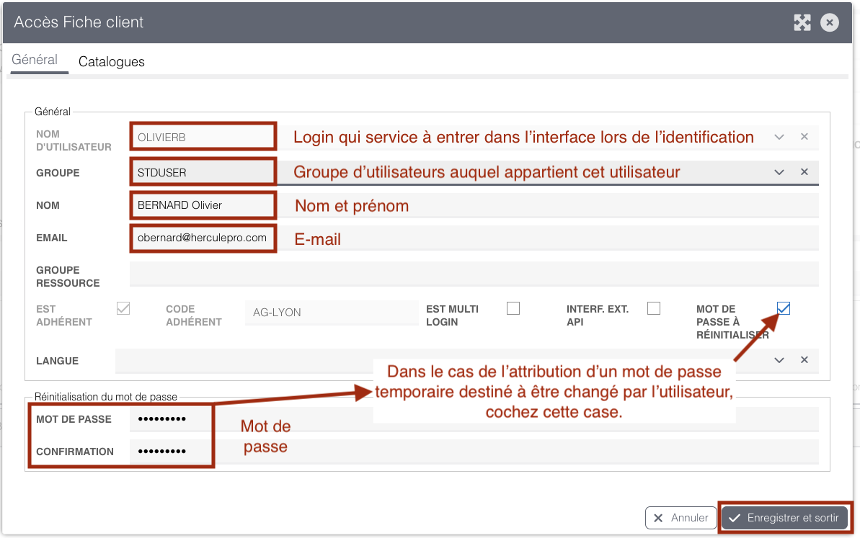This screenshot has width=860, height=538.
Task: Clear the Nom d'utilisateur field
Action: (804, 137)
